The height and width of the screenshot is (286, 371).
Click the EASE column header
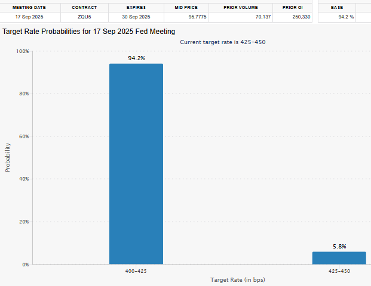pos(337,8)
